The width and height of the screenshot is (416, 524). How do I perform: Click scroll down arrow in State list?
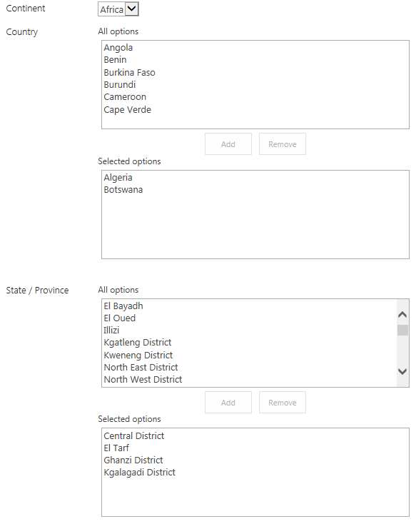point(402,371)
